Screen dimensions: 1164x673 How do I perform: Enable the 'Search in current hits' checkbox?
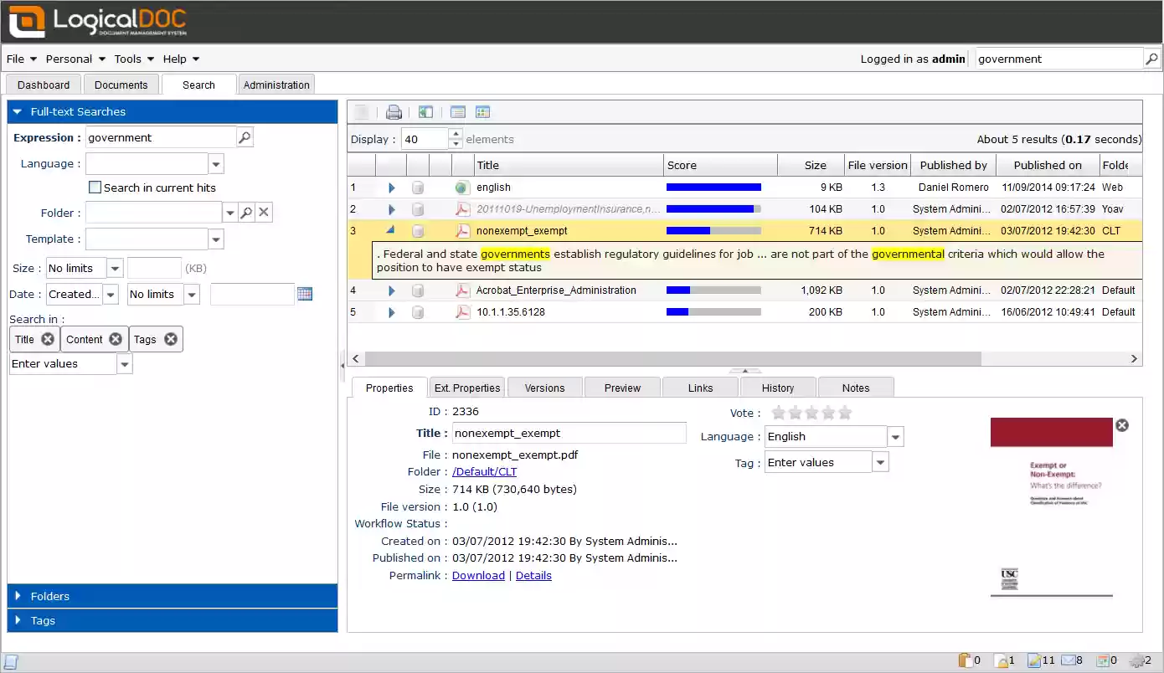click(95, 188)
